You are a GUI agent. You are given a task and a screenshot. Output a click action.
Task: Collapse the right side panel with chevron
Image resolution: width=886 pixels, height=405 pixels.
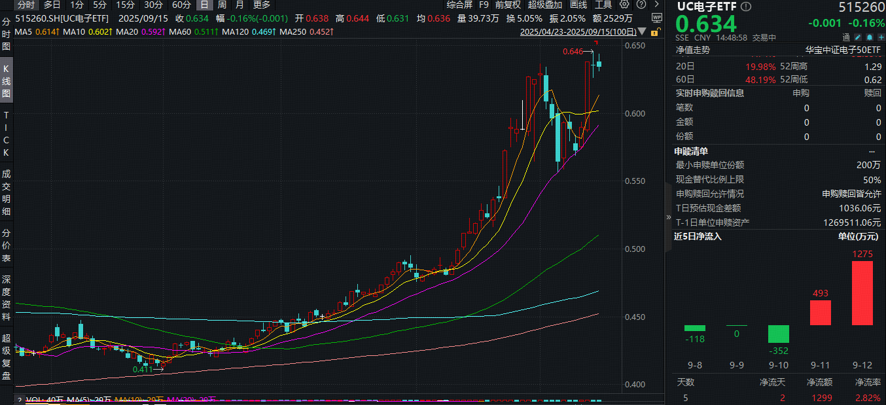coord(668,217)
